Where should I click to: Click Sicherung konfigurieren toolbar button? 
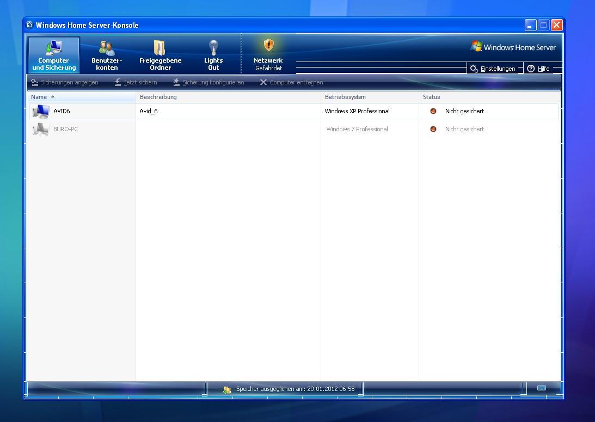click(208, 82)
